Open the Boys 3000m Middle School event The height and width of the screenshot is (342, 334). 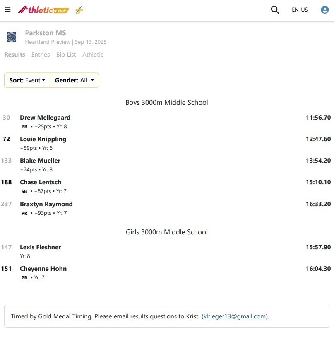(167, 103)
